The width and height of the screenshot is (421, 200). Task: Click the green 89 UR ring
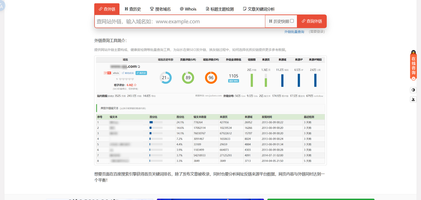tap(188, 78)
